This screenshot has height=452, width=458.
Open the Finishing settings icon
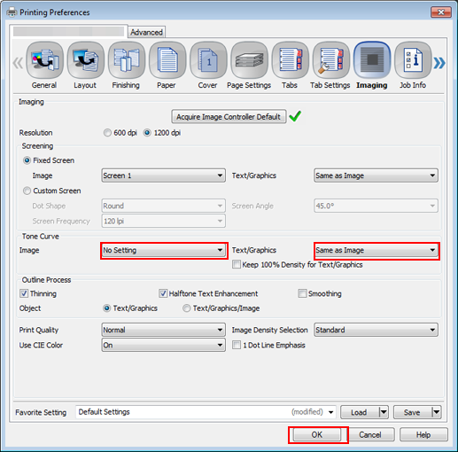pyautogui.click(x=127, y=60)
